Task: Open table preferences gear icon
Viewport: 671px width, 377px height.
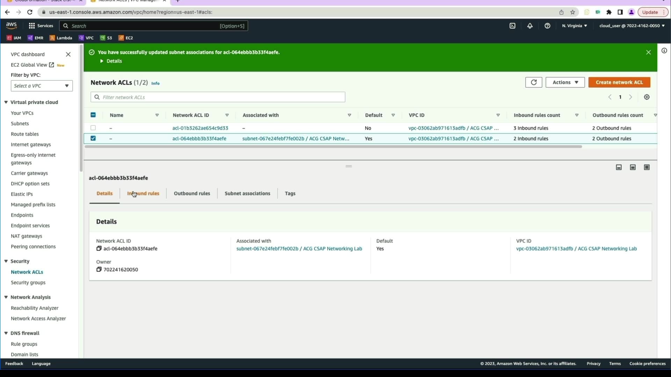Action: (647, 97)
